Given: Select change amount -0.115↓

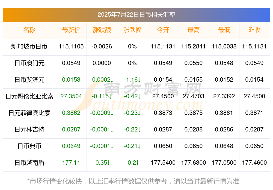Looking at the screenshot, I should click(102, 96).
